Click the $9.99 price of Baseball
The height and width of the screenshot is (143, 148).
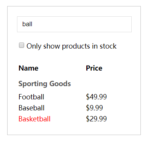click(x=94, y=108)
